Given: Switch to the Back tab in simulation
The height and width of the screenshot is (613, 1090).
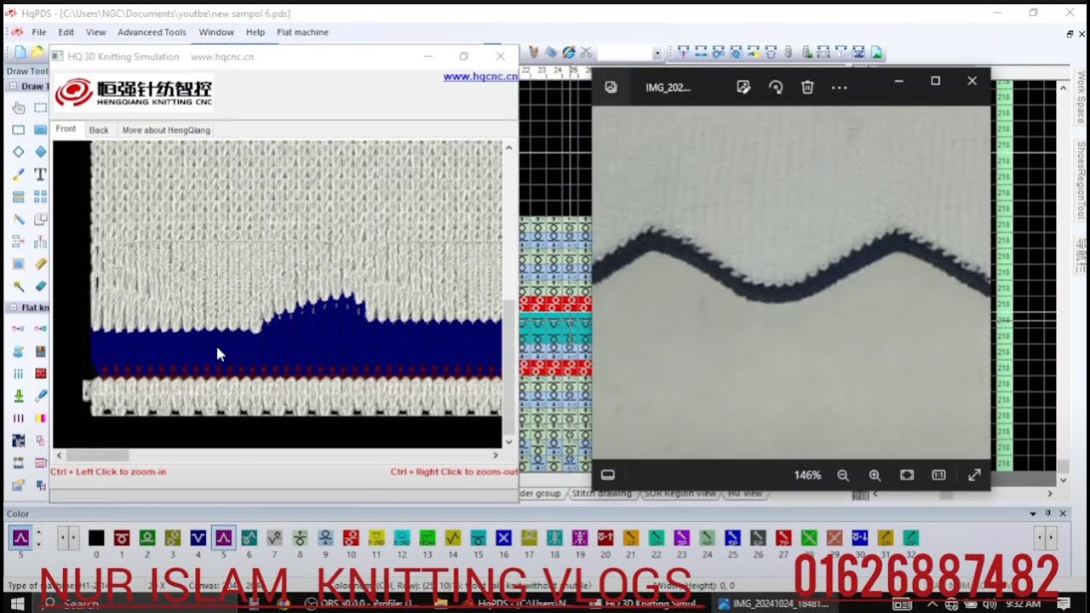Looking at the screenshot, I should click(99, 130).
